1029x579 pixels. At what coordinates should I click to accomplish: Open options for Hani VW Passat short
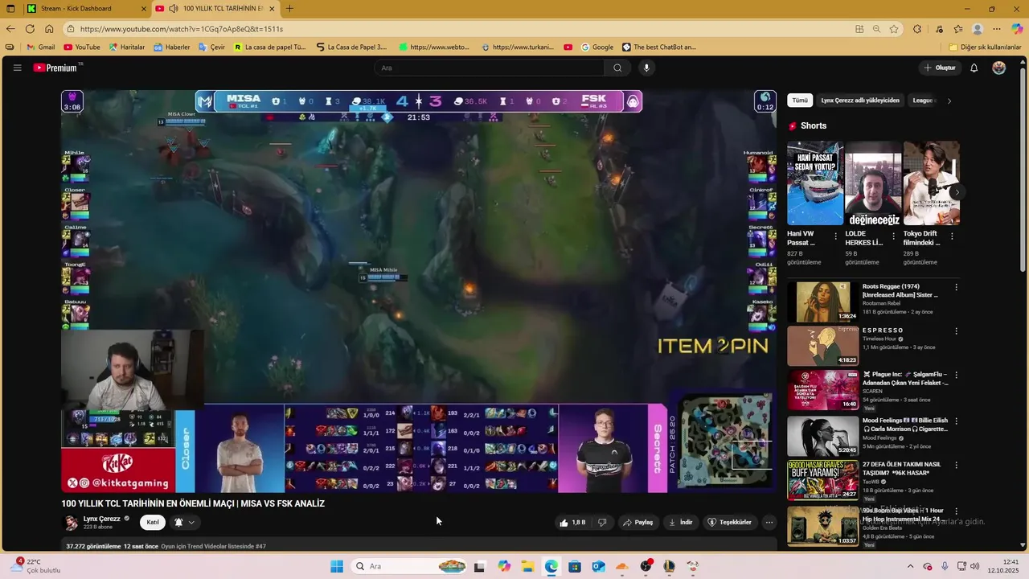tap(835, 236)
